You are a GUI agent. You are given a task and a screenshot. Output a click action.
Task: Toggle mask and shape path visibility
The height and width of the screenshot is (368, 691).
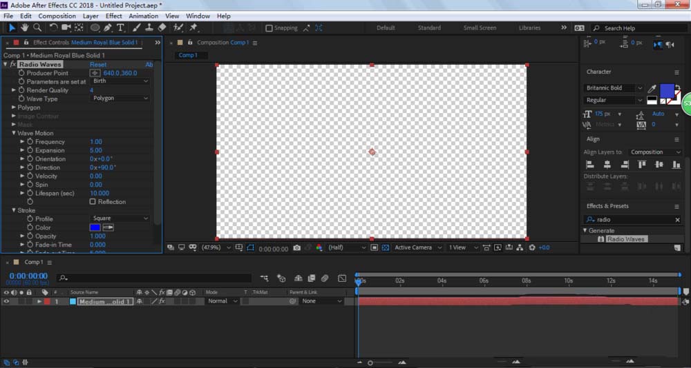click(x=250, y=248)
